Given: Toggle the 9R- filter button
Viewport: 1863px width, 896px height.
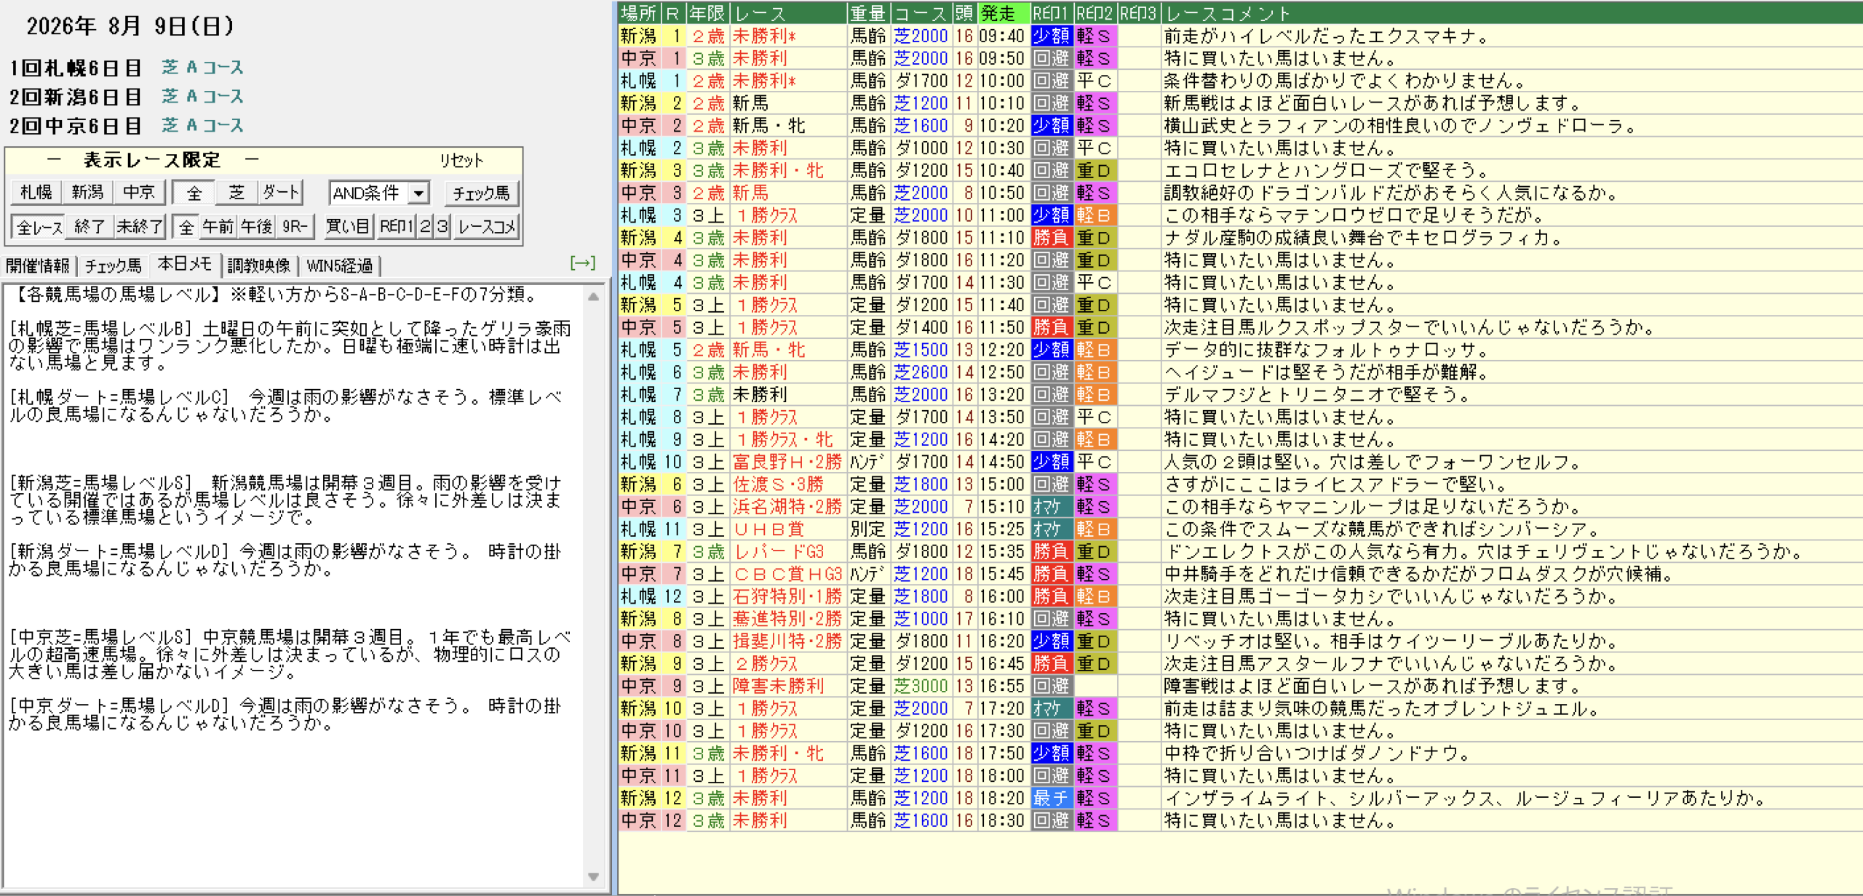Looking at the screenshot, I should coord(295,227).
